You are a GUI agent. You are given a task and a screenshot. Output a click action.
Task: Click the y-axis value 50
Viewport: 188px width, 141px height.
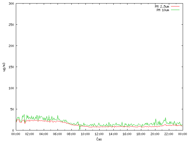(12, 109)
